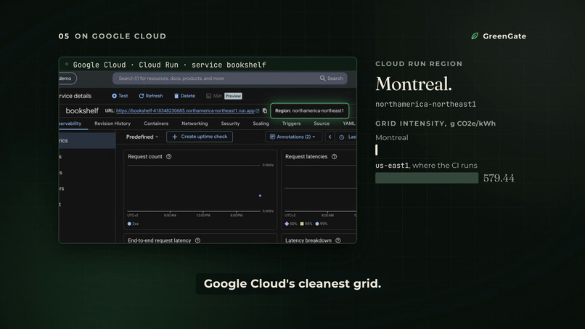Toggle the 50% latency legend
The image size is (585, 329).
pos(290,224)
